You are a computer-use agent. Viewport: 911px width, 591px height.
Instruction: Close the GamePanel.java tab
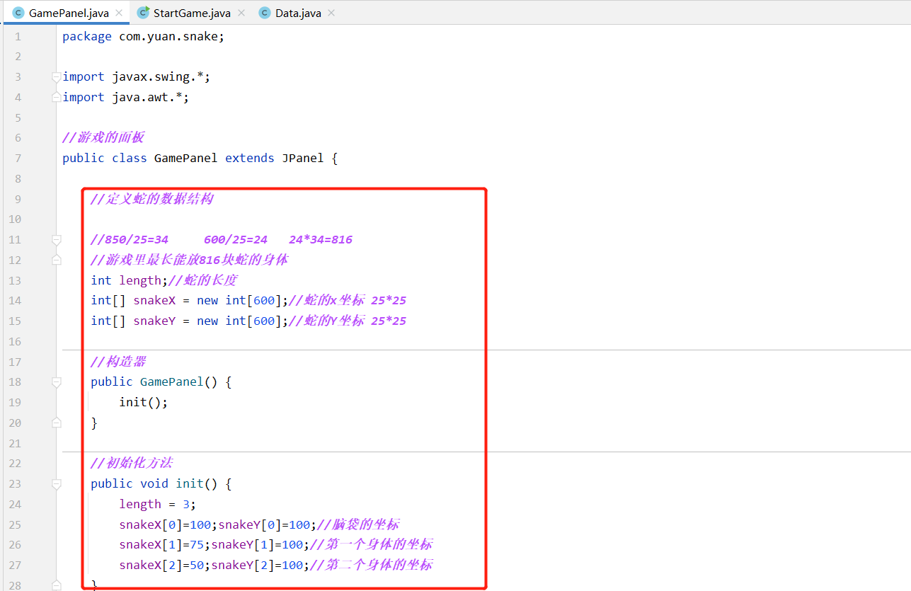point(119,13)
